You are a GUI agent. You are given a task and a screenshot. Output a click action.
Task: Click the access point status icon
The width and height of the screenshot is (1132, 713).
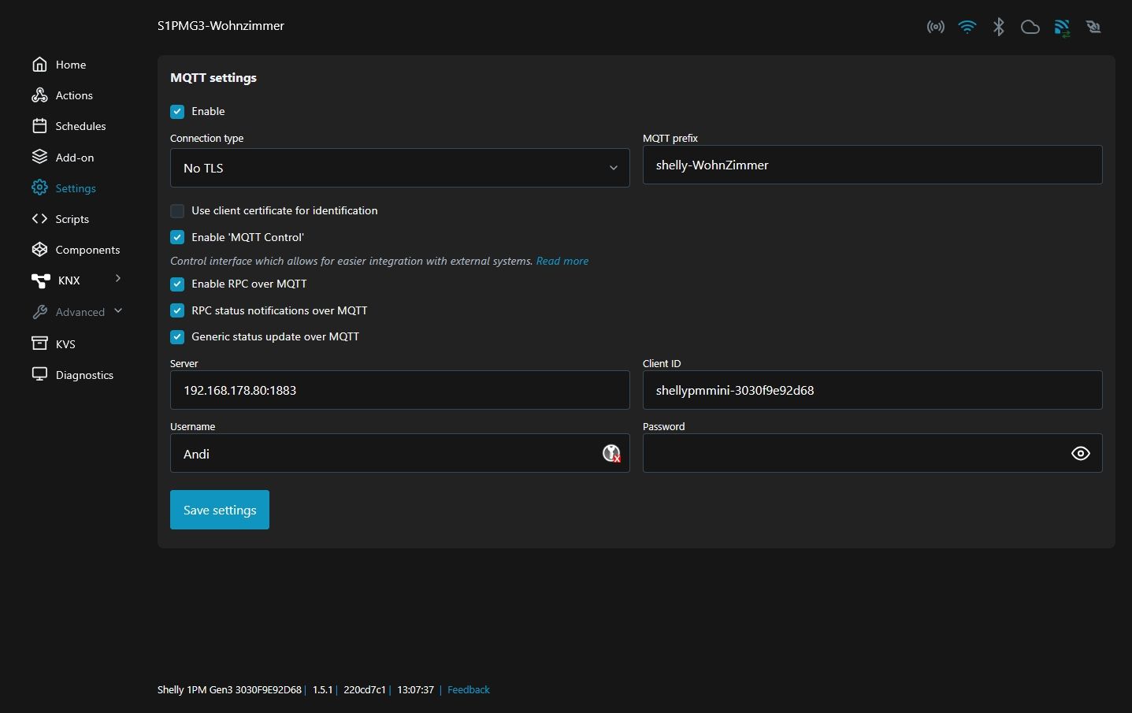coord(935,28)
